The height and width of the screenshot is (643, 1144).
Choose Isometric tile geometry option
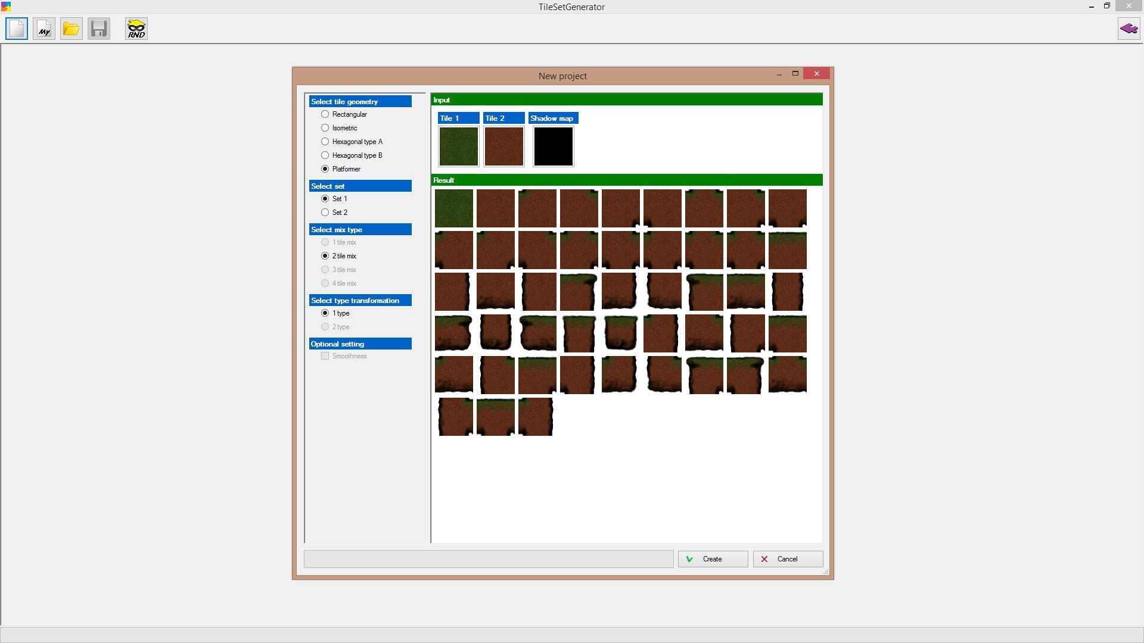tap(325, 128)
